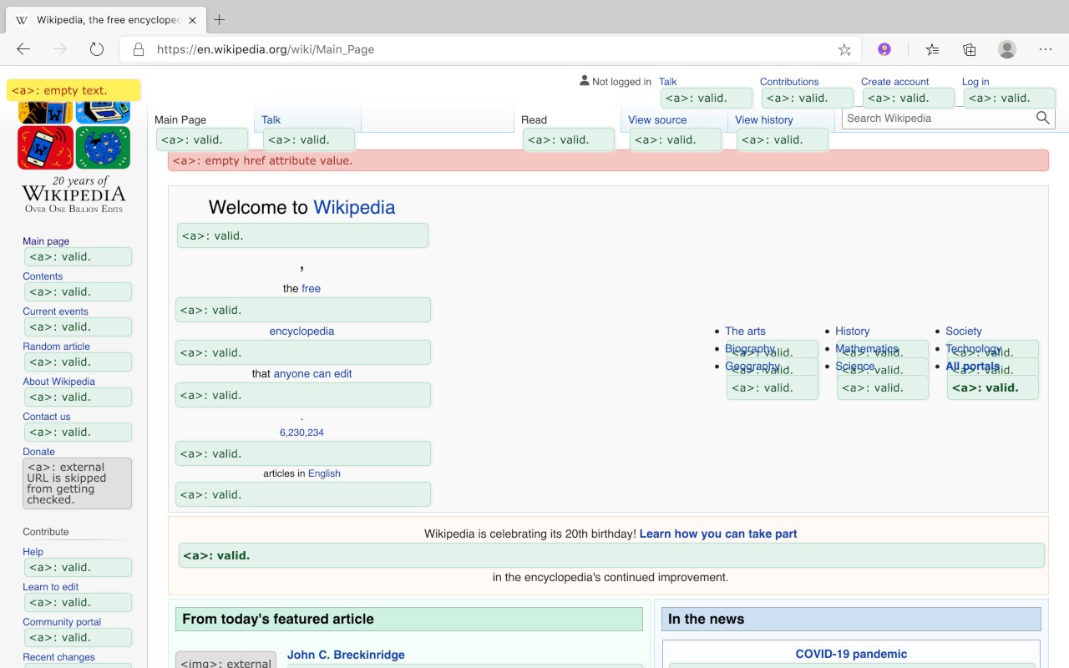Viewport: 1069px width, 668px height.
Task: Click 'Learn how you can take part'
Action: (718, 534)
